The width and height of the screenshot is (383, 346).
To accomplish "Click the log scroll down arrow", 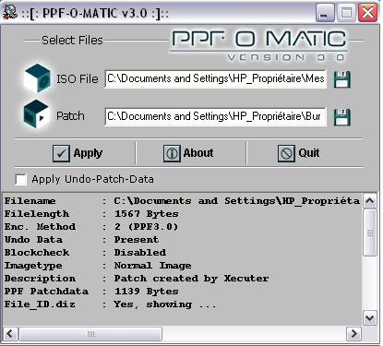I will (x=369, y=317).
